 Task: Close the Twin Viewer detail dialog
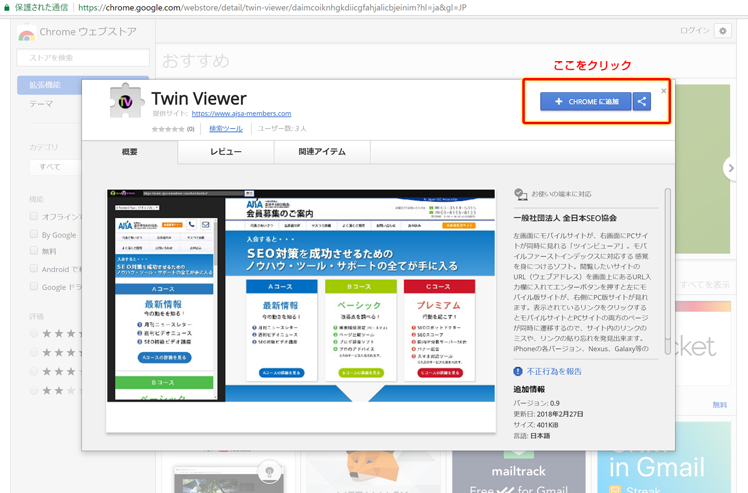point(663,91)
